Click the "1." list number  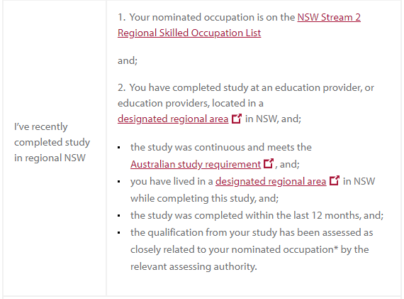coord(122,17)
